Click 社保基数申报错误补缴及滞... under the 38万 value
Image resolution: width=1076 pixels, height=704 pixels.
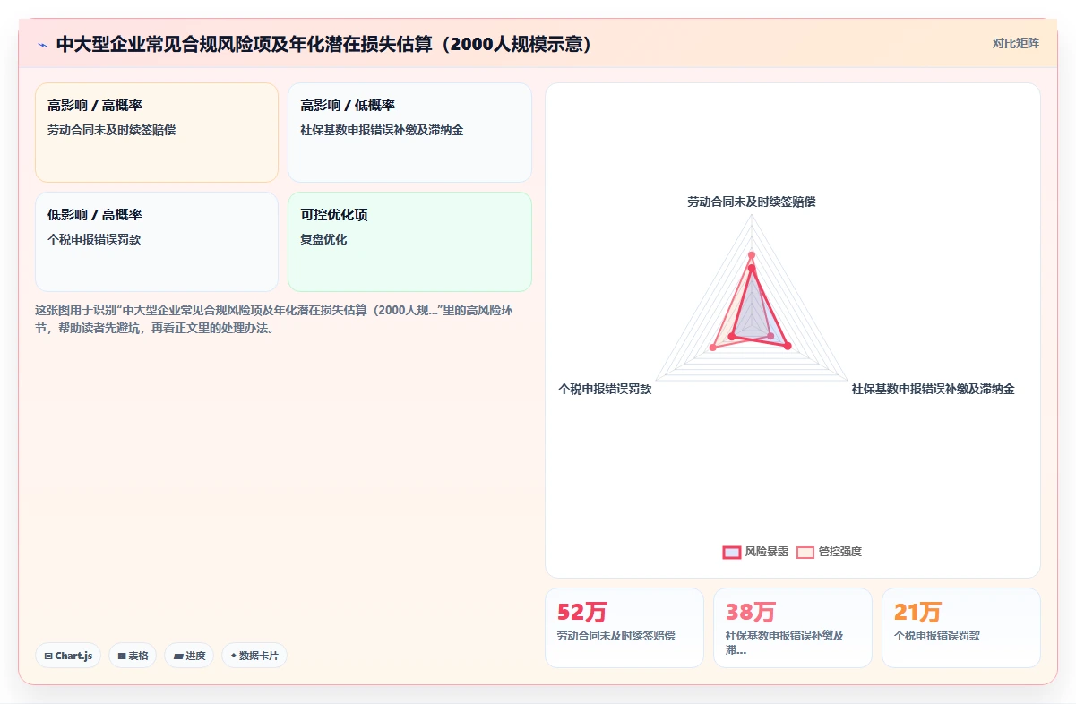[785, 642]
